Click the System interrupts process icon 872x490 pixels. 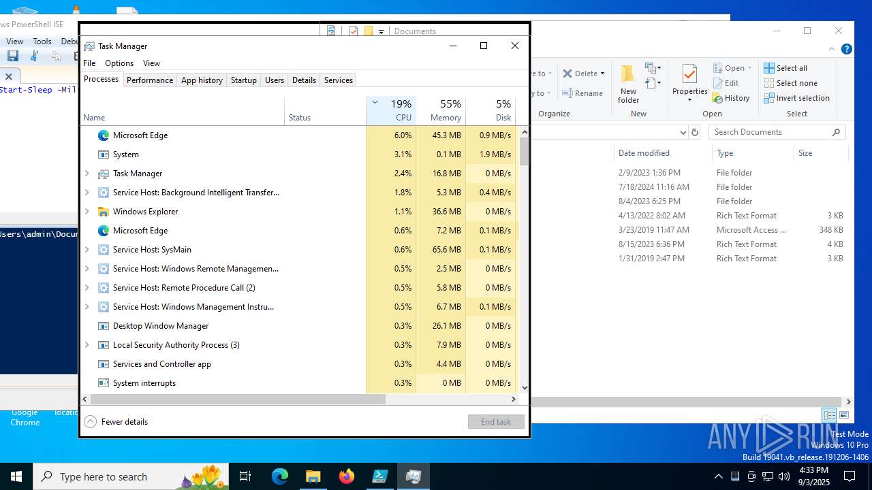tap(104, 383)
